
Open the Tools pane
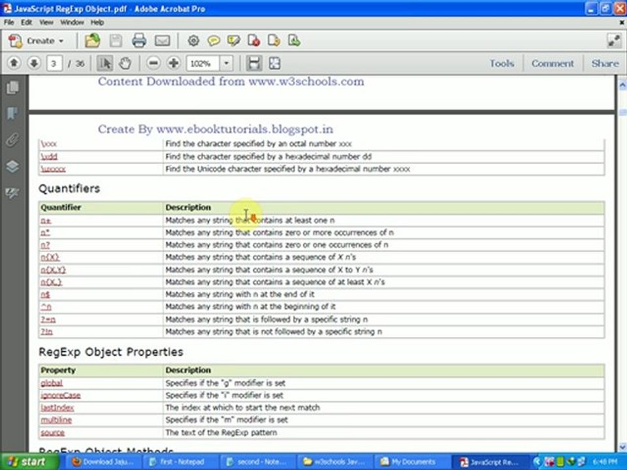[x=502, y=63]
